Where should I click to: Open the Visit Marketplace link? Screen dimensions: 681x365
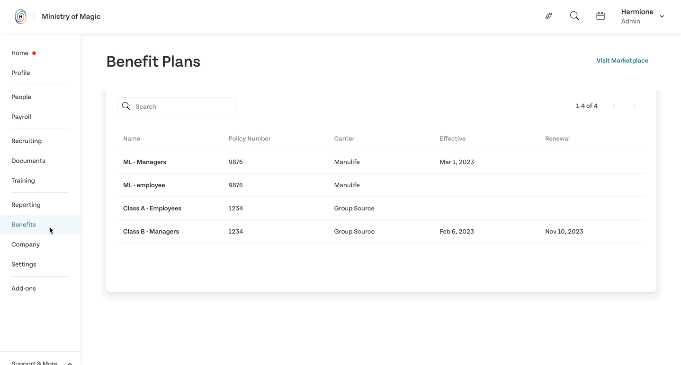(x=622, y=61)
